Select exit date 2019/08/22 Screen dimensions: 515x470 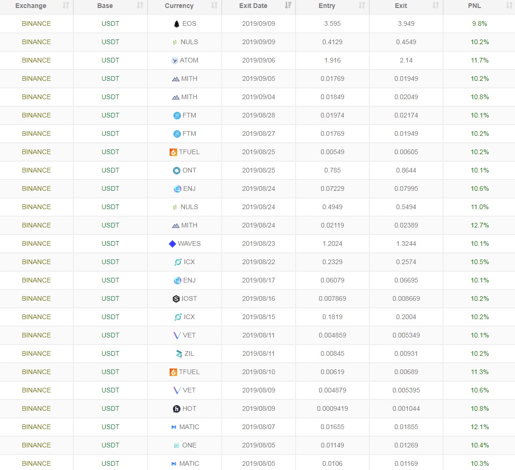258,262
